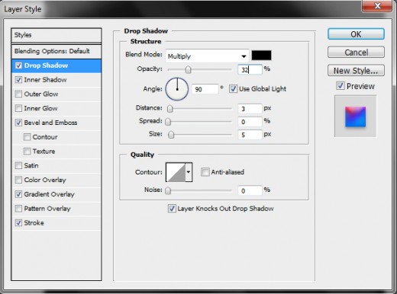Uncheck the Gradient Overlay checkbox
Screen dimensions: 397x294
(18, 194)
